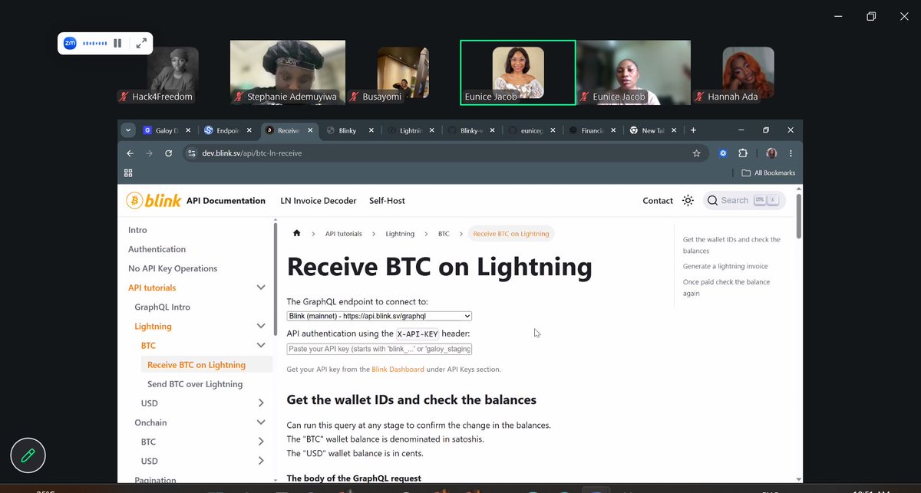Switch to the New Tab browser tab

(x=652, y=130)
